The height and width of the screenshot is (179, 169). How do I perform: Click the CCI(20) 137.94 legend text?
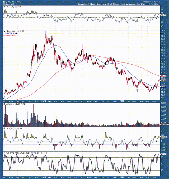click(14, 128)
